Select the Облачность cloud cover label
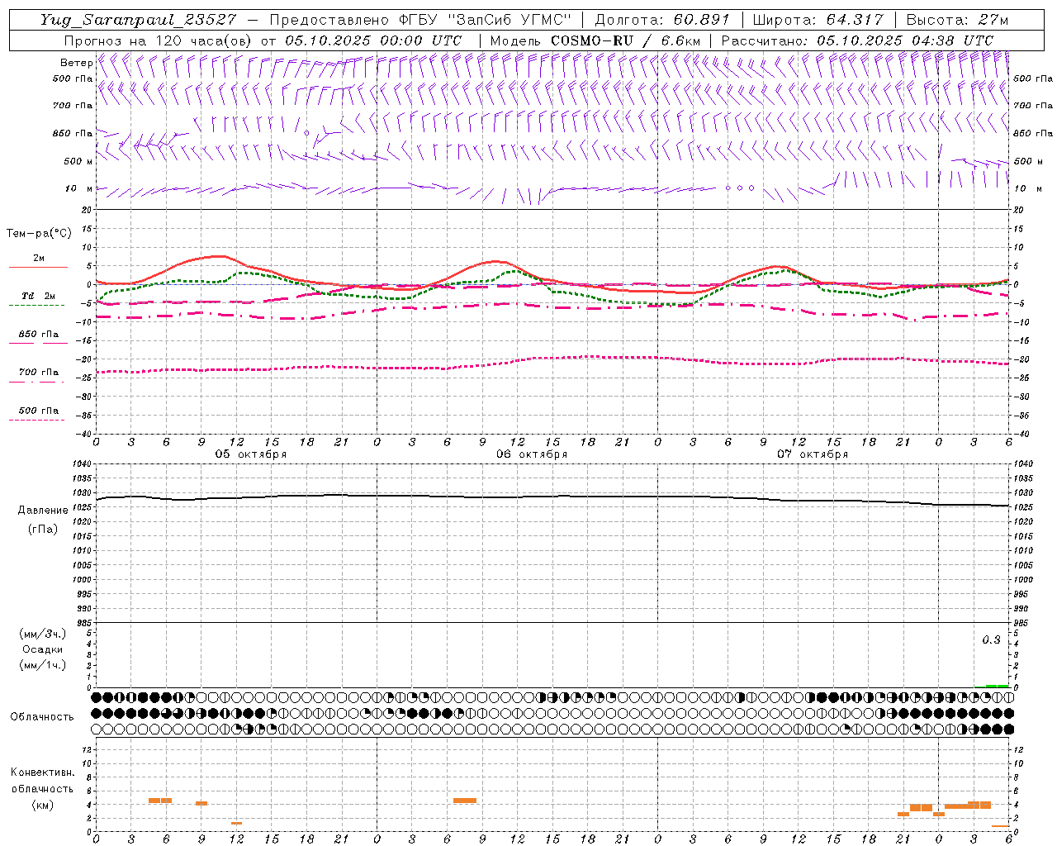Screen dimensions: 1057x846 [x=42, y=717]
